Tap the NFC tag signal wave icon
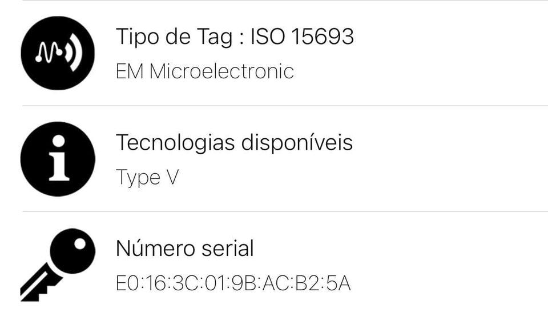Viewport: 548px width, 316px height. click(58, 53)
